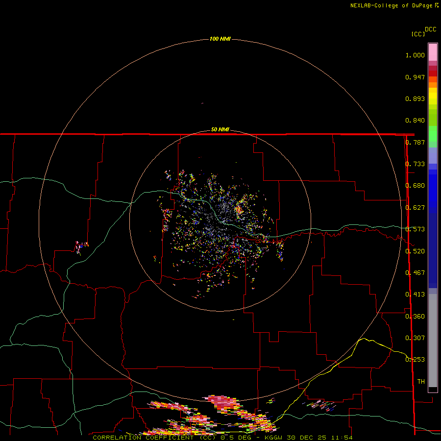Click the DCC label above the color bar

click(x=431, y=29)
